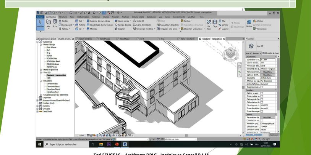The height and width of the screenshot is (155, 311).
Task: Select the Escalier stair tool
Action: pos(120,29)
